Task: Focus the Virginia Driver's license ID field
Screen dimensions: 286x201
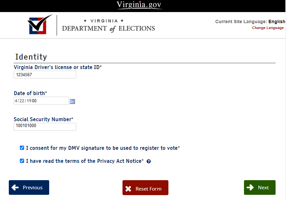Action: 45,75
